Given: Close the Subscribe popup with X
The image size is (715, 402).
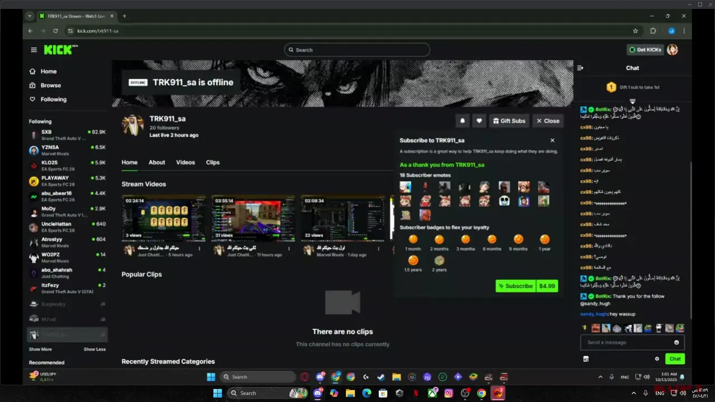Looking at the screenshot, I should [552, 141].
